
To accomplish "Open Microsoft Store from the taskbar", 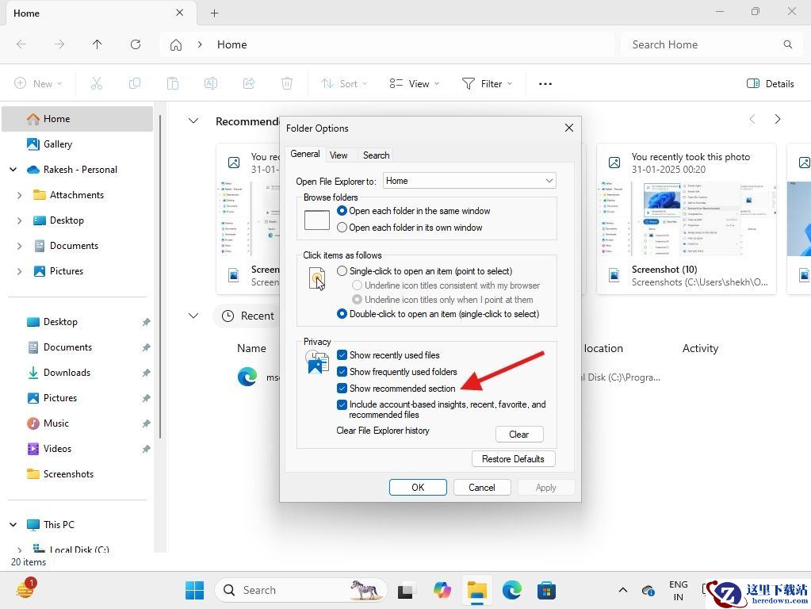I will click(546, 590).
